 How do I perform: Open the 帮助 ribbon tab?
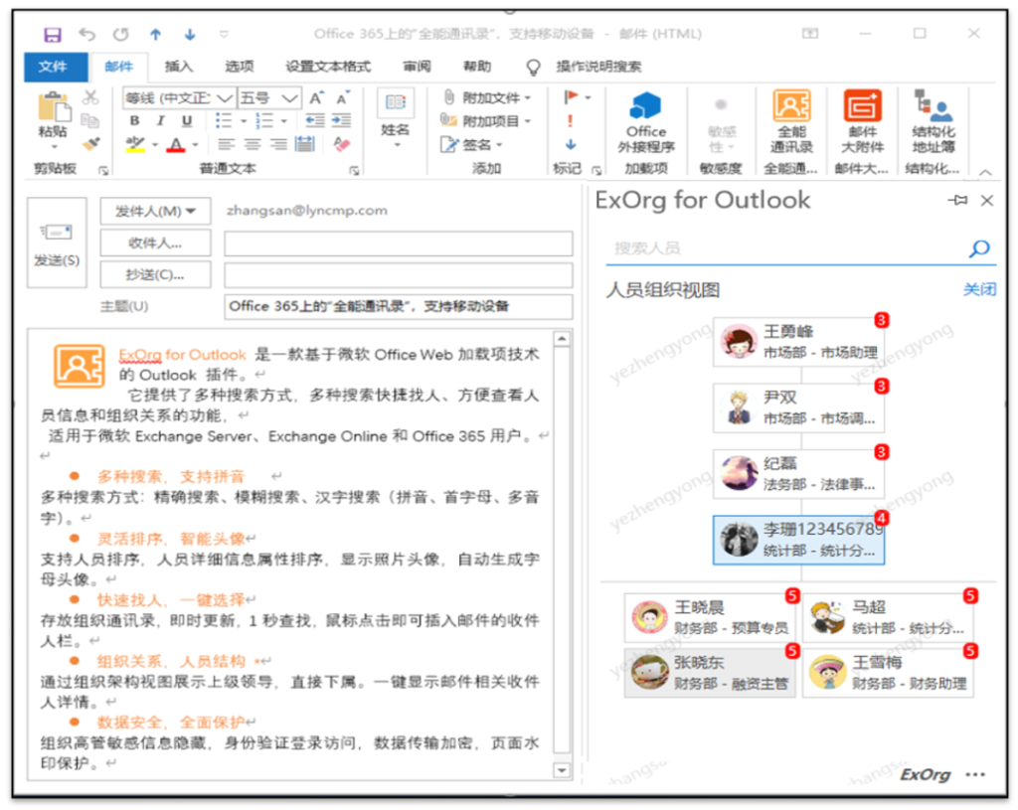(476, 67)
